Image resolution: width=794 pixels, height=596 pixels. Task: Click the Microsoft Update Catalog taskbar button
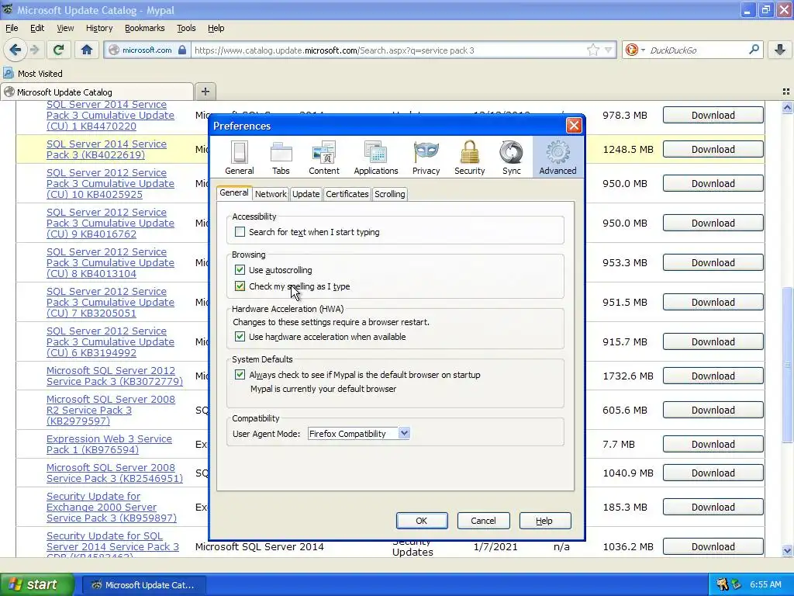coord(143,585)
